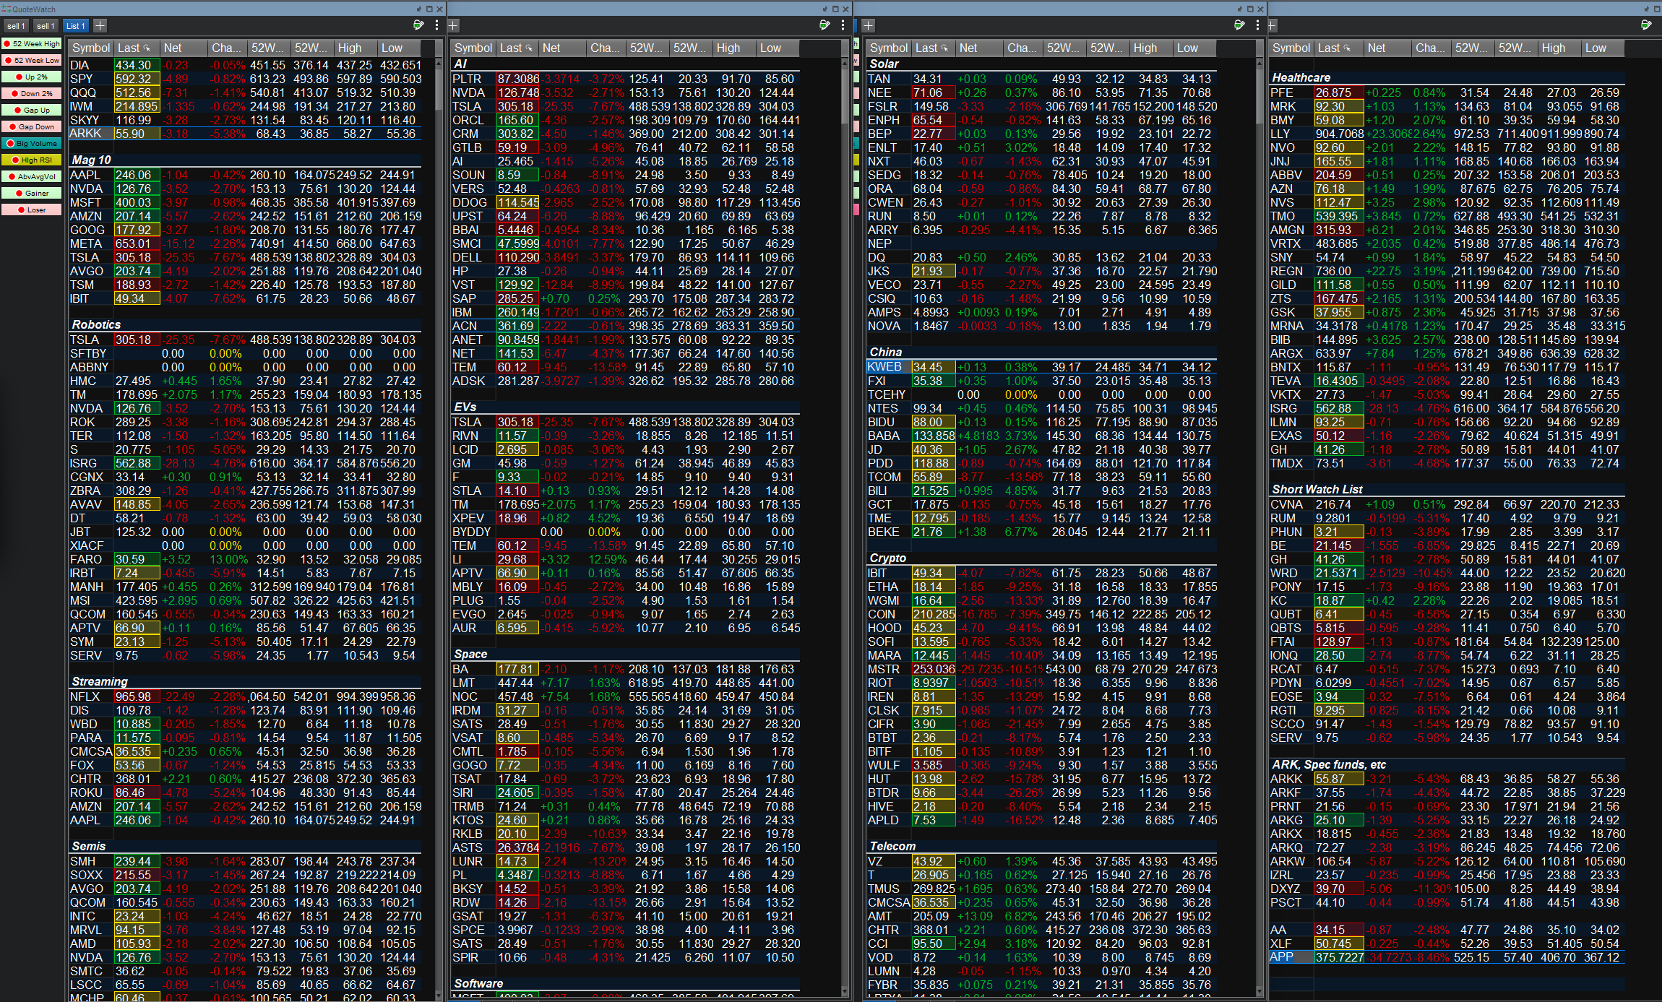Viewport: 1662px width, 1002px height.
Task: Click the sort icon beside Last in the Solar panel
Action: (x=944, y=48)
